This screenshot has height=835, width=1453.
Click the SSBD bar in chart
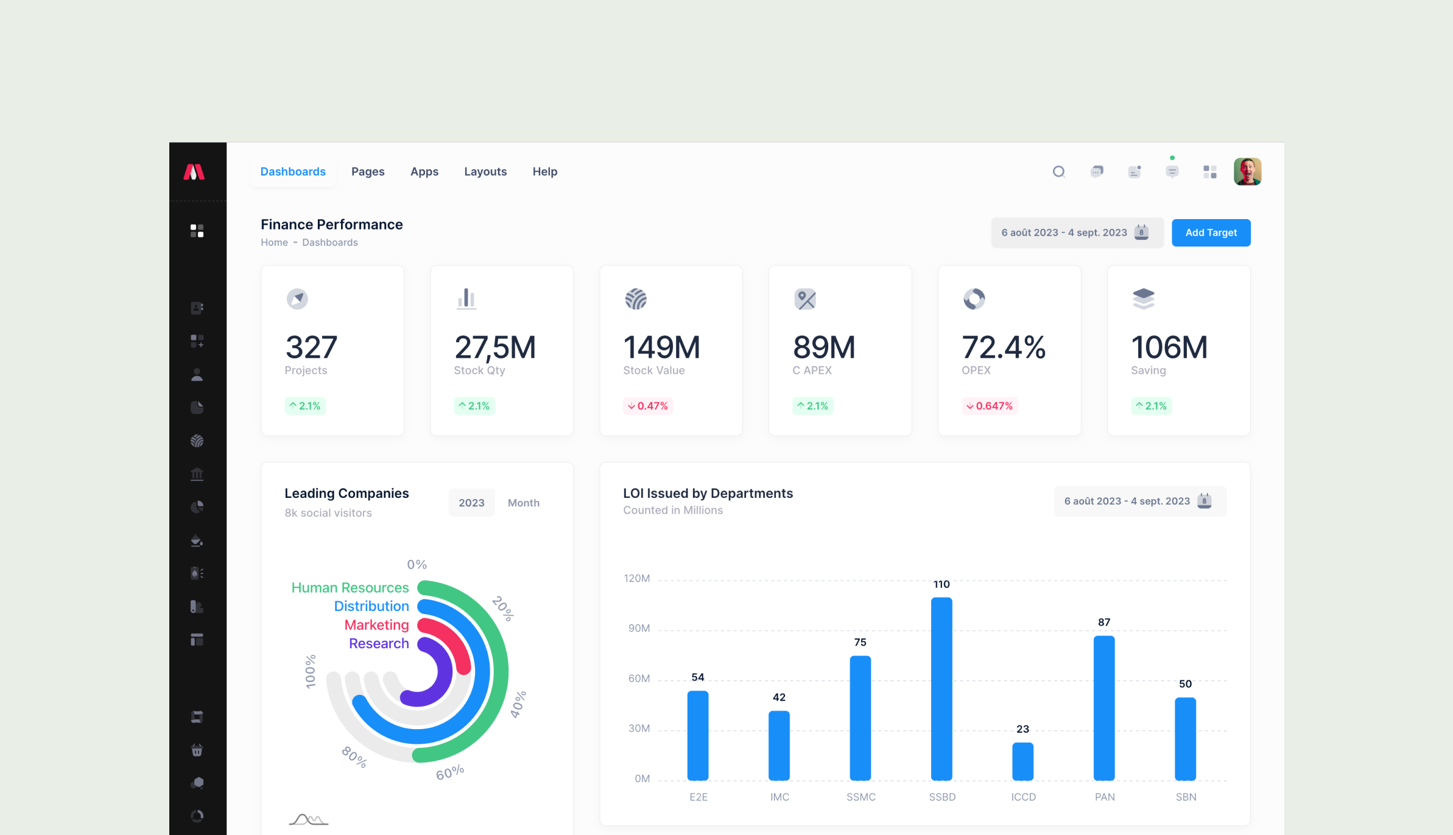pyautogui.click(x=941, y=688)
